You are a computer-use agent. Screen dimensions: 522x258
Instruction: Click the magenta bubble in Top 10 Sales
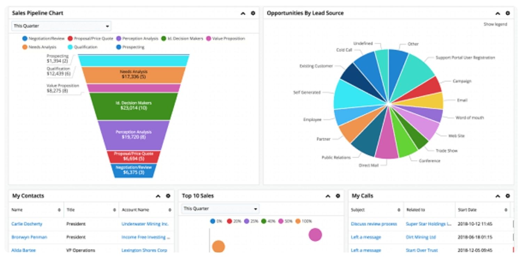[x=315, y=235]
